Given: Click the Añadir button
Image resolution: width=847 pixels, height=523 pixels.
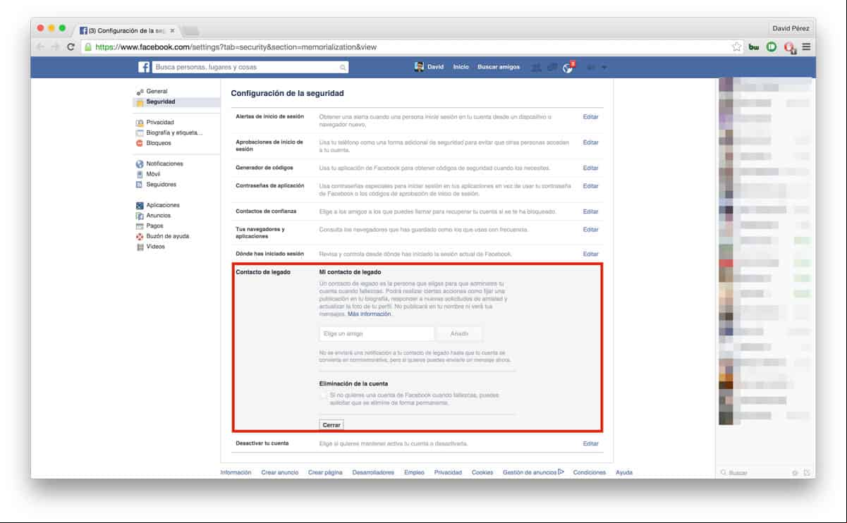Looking at the screenshot, I should 459,333.
